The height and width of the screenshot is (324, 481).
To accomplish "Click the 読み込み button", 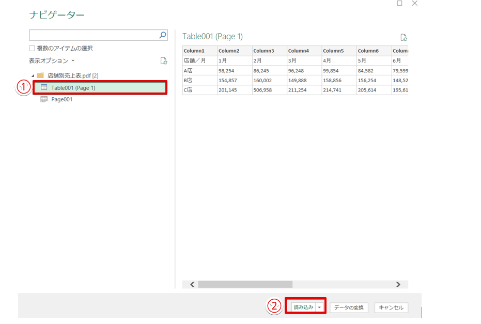I will tap(304, 307).
